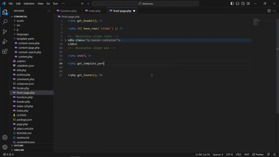Open archive.php in the explorer

point(23,75)
